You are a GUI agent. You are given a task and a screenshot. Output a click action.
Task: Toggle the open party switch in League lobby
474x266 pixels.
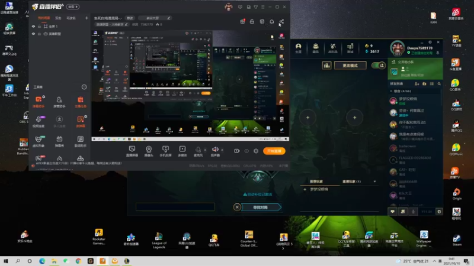coord(378,65)
